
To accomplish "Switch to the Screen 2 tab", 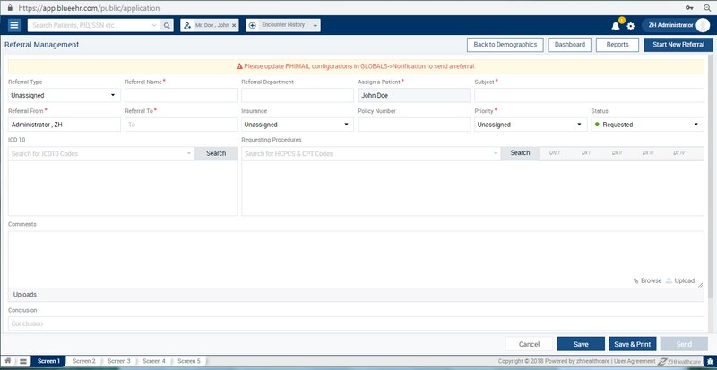I will (x=83, y=361).
